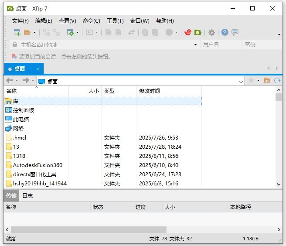Open the dropdown beside the play-in-window icon

click(97, 33)
